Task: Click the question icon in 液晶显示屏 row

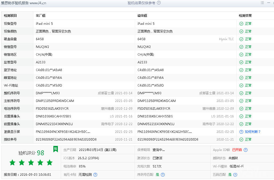Action: [241, 132]
